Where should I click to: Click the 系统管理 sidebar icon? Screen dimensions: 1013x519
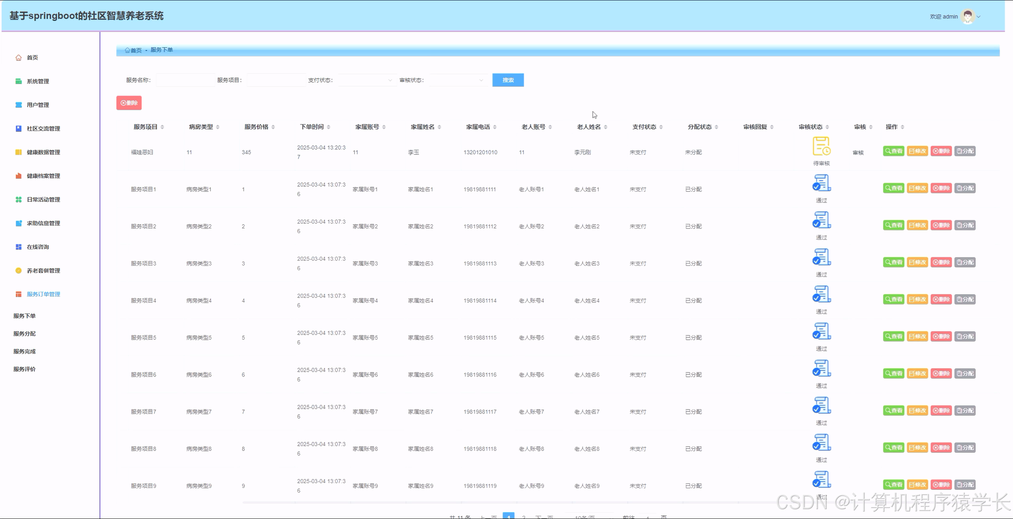click(x=19, y=81)
